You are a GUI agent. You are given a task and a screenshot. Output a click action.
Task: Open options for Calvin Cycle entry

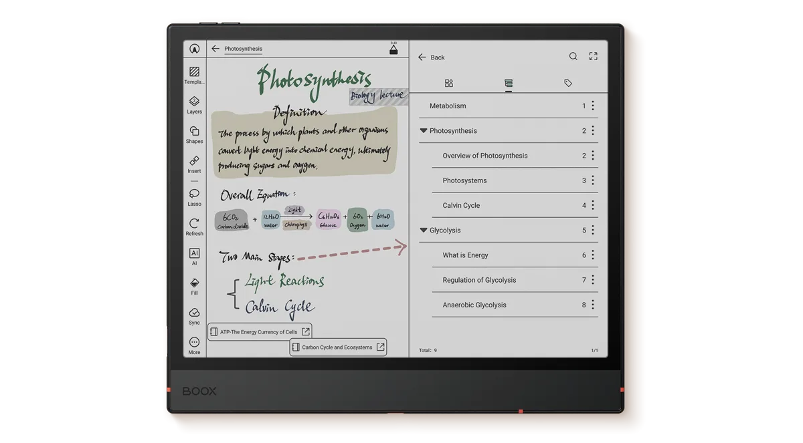593,205
